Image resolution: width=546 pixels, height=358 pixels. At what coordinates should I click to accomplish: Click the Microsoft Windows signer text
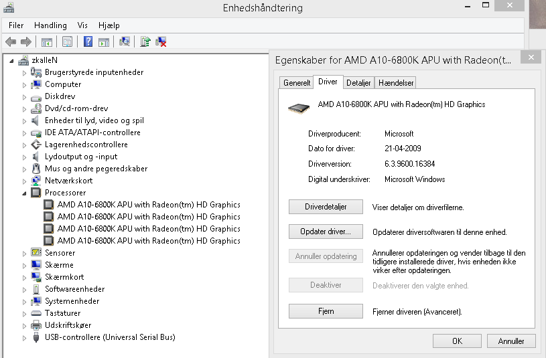pyautogui.click(x=415, y=179)
